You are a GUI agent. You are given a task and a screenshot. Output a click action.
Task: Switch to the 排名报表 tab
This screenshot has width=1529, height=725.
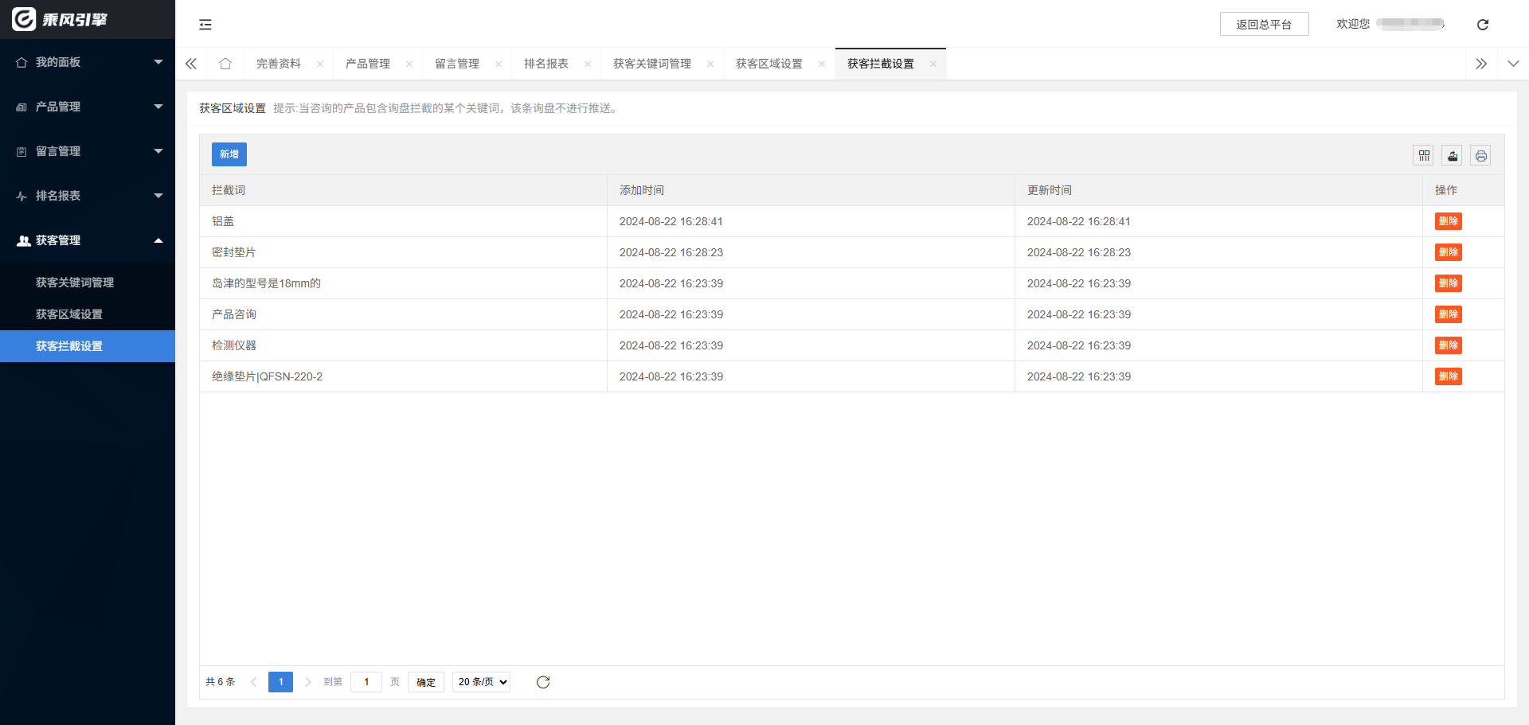pos(546,64)
